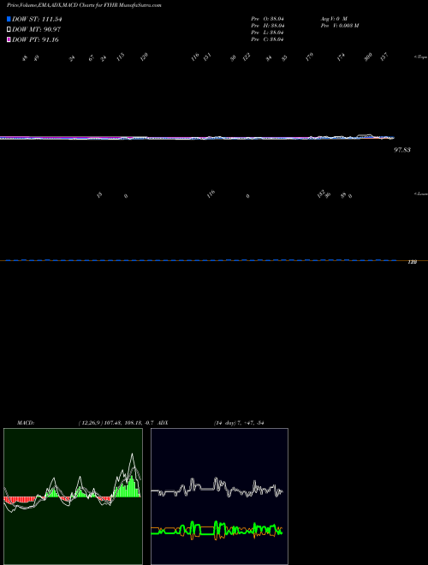
Task: Open the ADX indicator thumbnail chart
Action: pyautogui.click(x=219, y=497)
